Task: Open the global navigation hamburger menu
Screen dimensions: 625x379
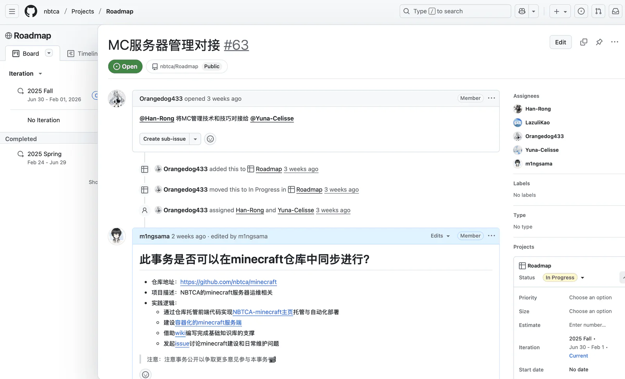Action: click(x=12, y=11)
